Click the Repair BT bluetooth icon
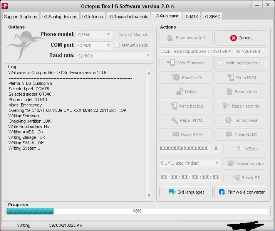This screenshot has width=275, height=231. click(x=236, y=178)
